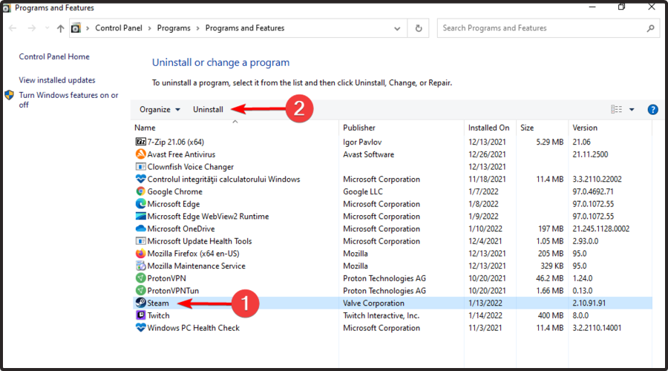This screenshot has height=371, width=668.
Task: Expand the view options dropdown arrow
Action: click(x=632, y=110)
